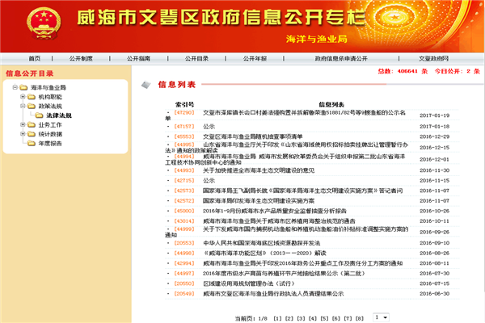485x323 pixels.
Task: Click the 业务工作 folder icon
Action: 31,125
